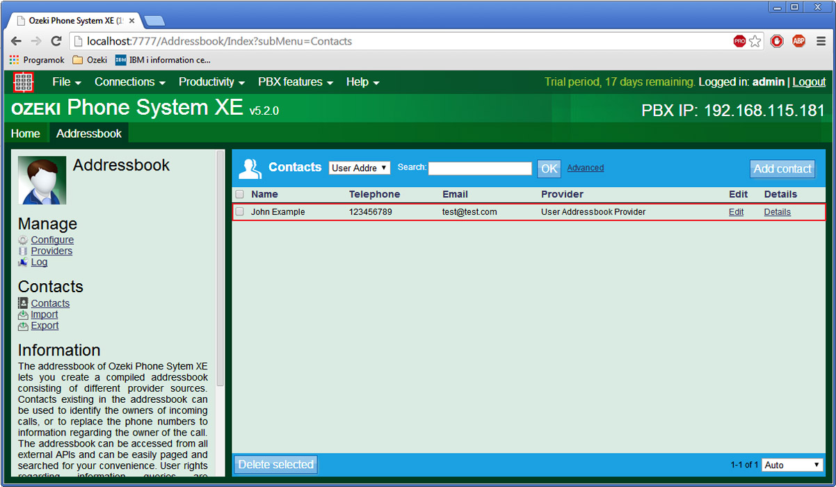836x487 pixels.
Task: Click the 123456789 telephone cell
Action: pyautogui.click(x=370, y=212)
